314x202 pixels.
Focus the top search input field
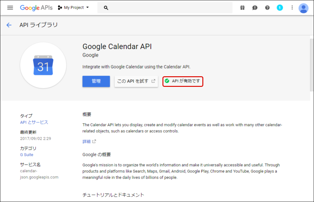[165, 8]
